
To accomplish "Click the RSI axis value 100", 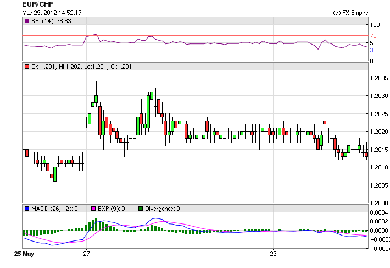I will click(x=375, y=25).
